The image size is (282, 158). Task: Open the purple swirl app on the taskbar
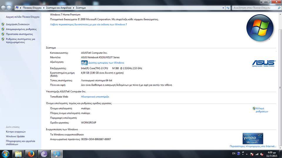44,154
